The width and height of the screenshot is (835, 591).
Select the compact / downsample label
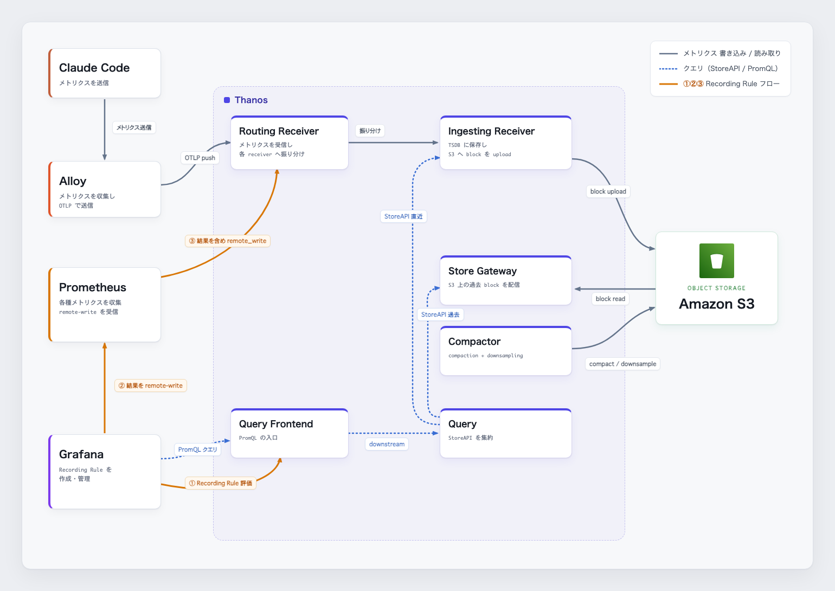tap(622, 364)
